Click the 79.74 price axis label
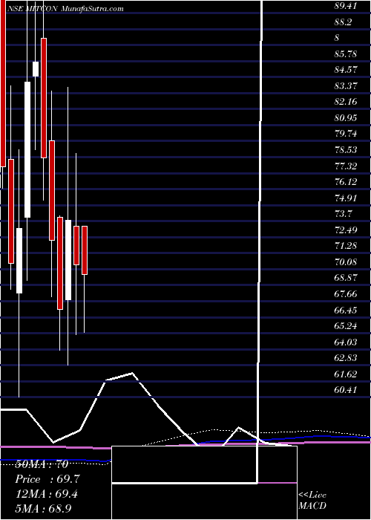 346,134
